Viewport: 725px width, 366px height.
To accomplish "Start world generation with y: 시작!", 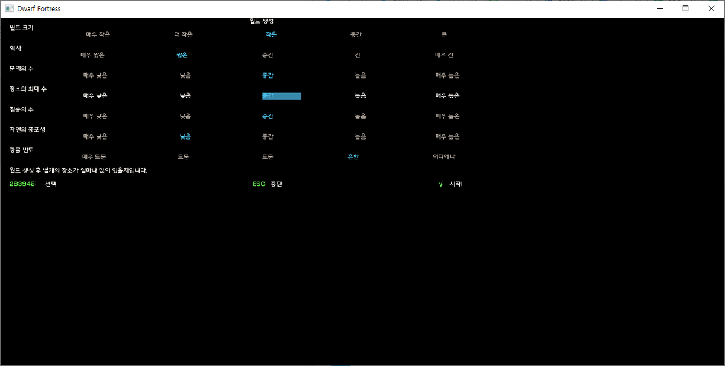I will click(451, 184).
